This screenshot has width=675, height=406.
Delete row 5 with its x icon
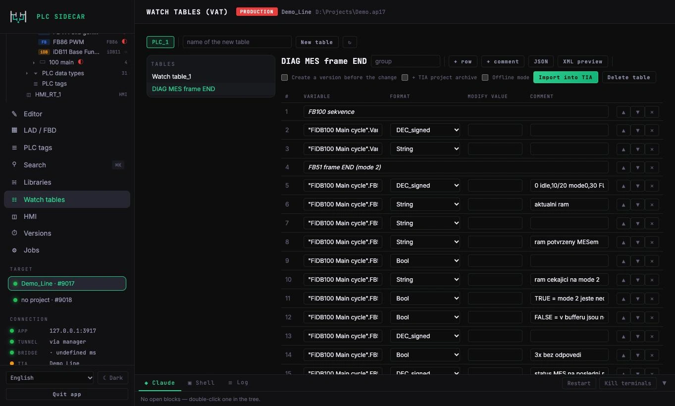(652, 186)
